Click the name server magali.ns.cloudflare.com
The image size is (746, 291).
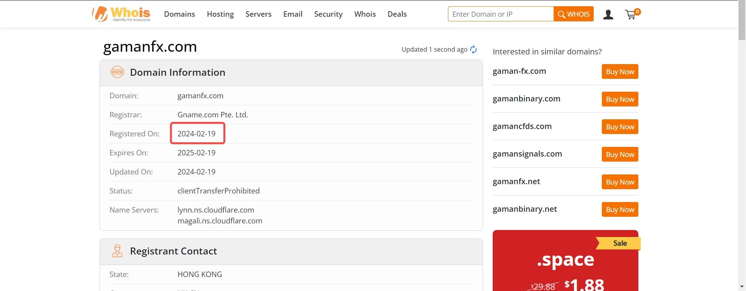tap(220, 221)
